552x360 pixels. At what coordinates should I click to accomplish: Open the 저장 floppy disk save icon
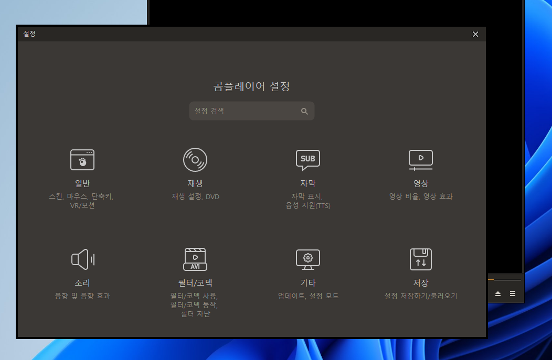(421, 259)
